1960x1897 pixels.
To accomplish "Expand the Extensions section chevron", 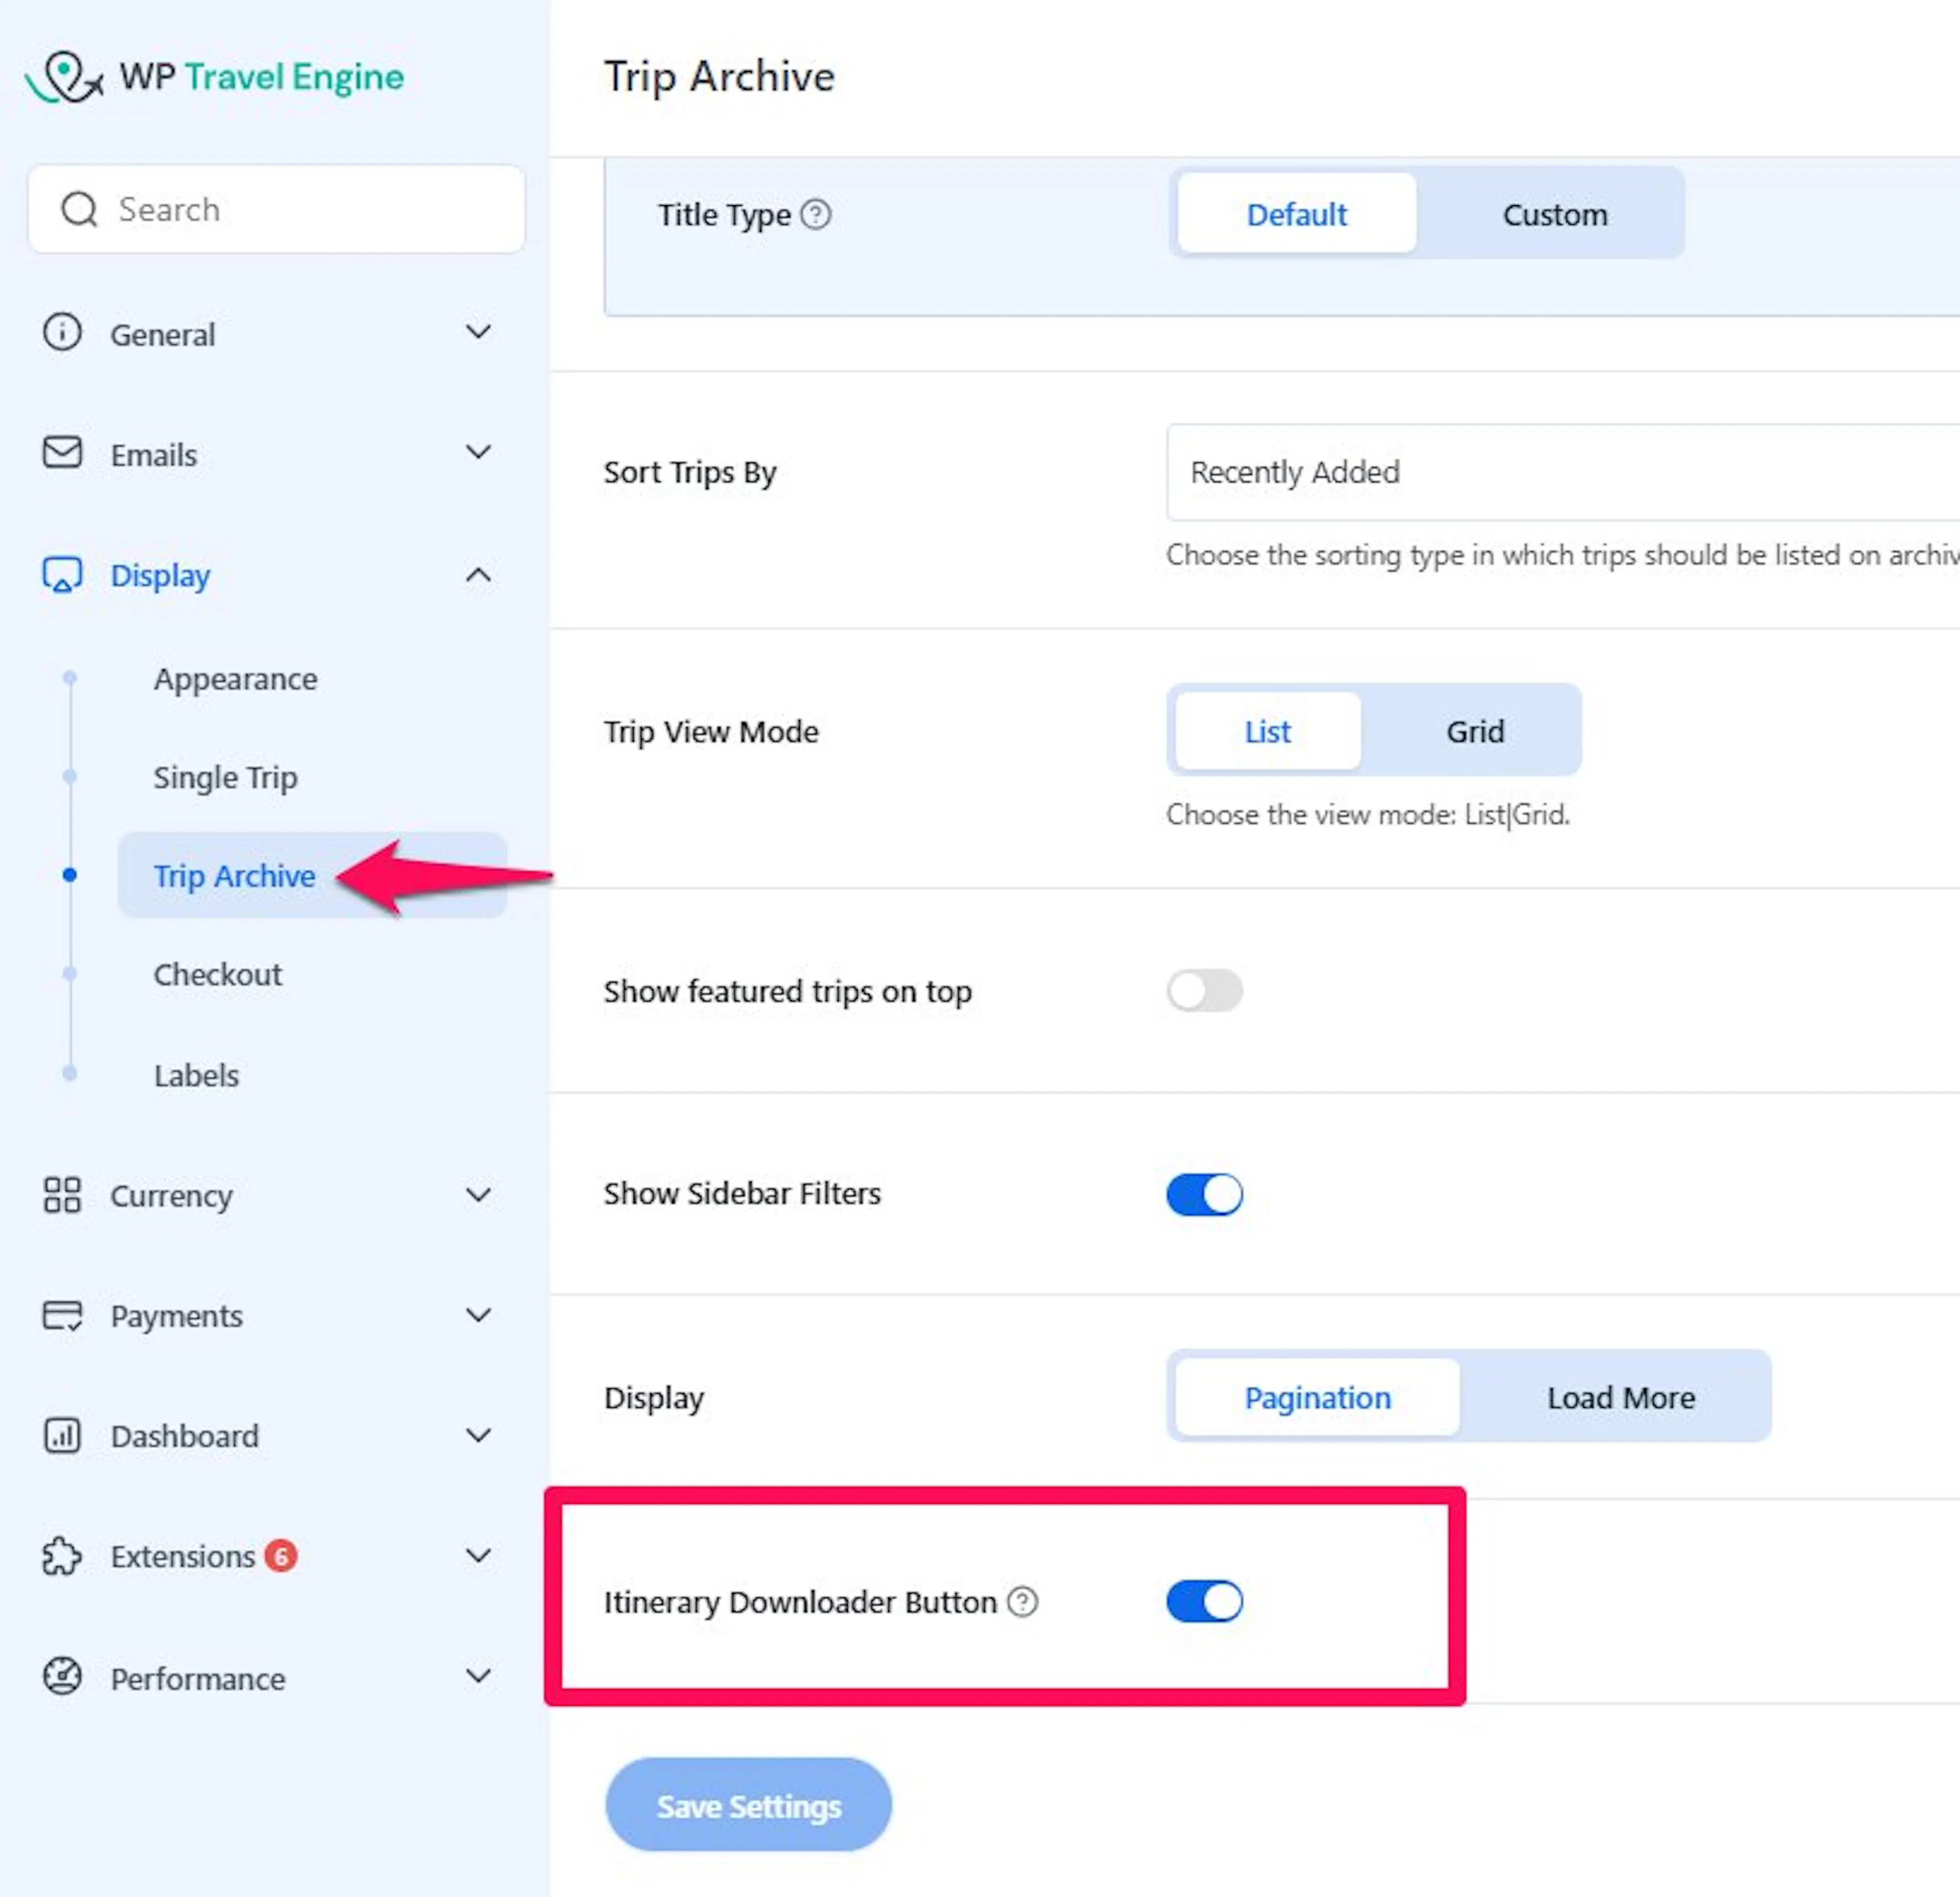I will pos(479,1556).
